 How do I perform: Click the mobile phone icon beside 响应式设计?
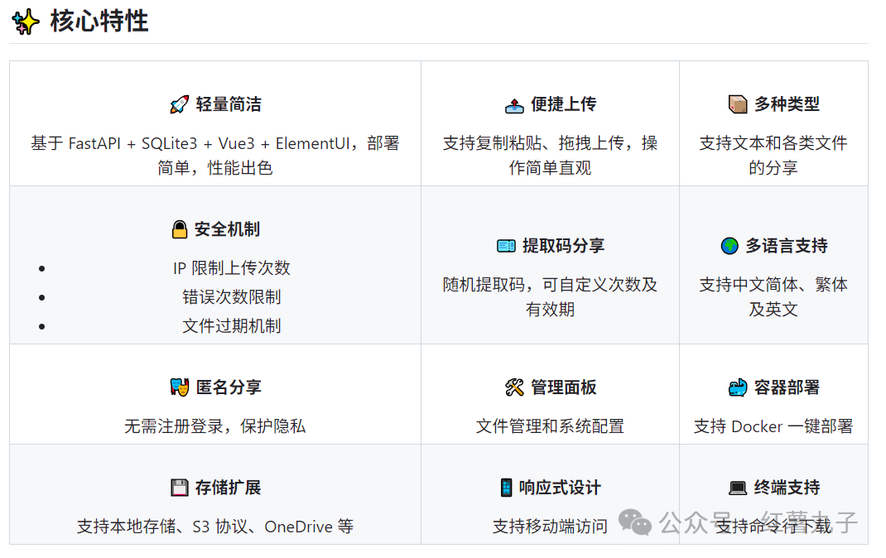tap(506, 488)
